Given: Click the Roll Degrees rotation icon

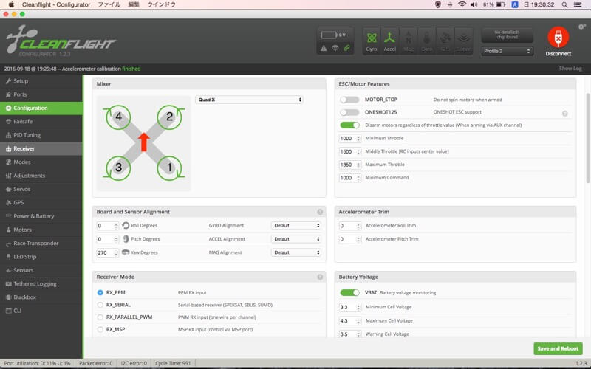Looking at the screenshot, I should pyautogui.click(x=126, y=226).
